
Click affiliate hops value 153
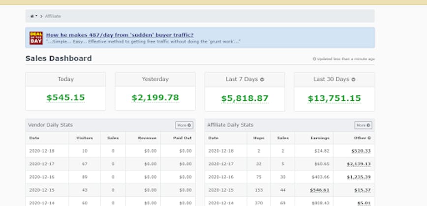pyautogui.click(x=259, y=190)
